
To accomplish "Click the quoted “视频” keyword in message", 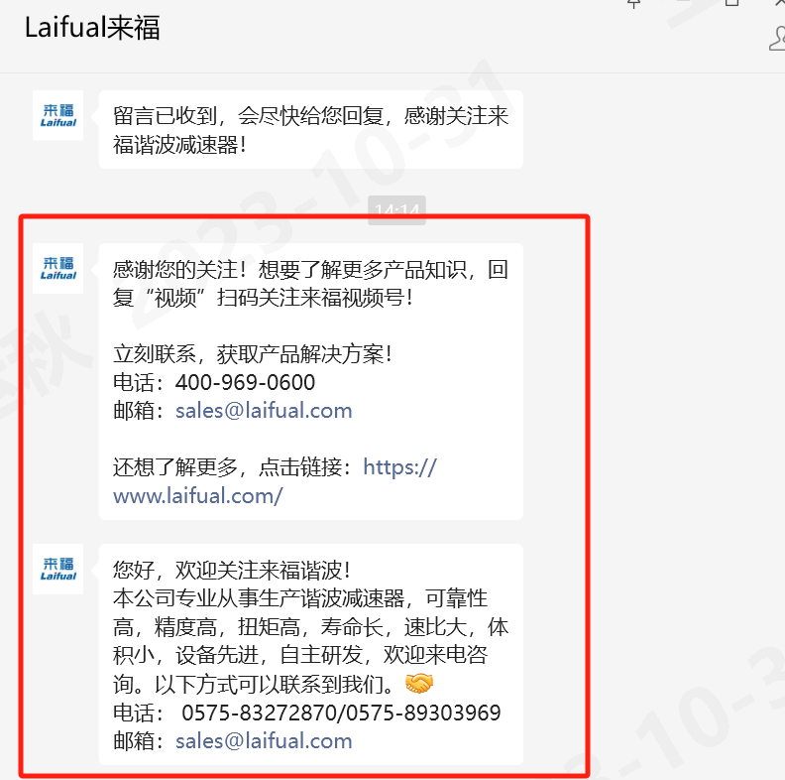I will tap(175, 298).
